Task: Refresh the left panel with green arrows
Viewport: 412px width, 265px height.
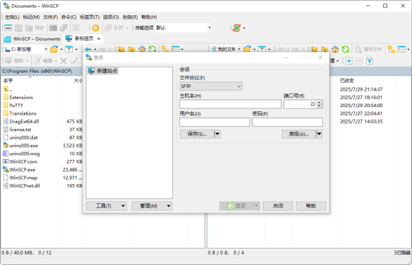Action: [x=152, y=49]
